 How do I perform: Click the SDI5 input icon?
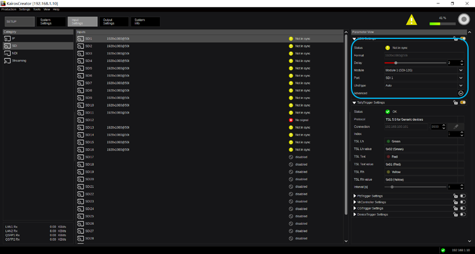80,68
